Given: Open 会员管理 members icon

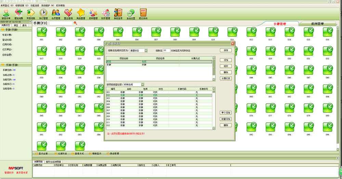Looking at the screenshot, I should tap(56, 14).
